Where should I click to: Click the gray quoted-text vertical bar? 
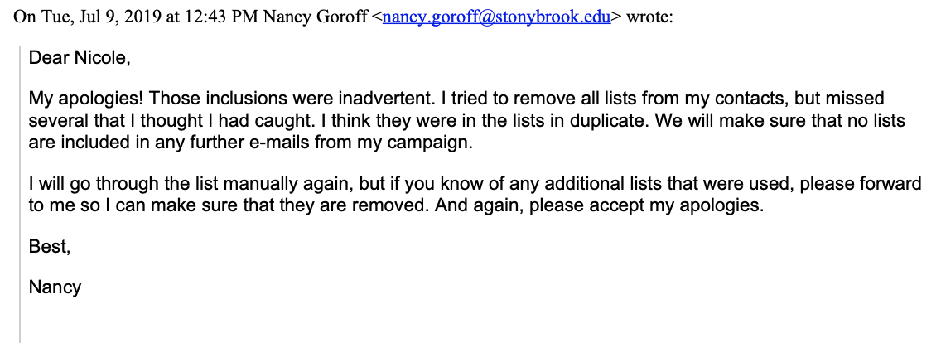(x=21, y=194)
